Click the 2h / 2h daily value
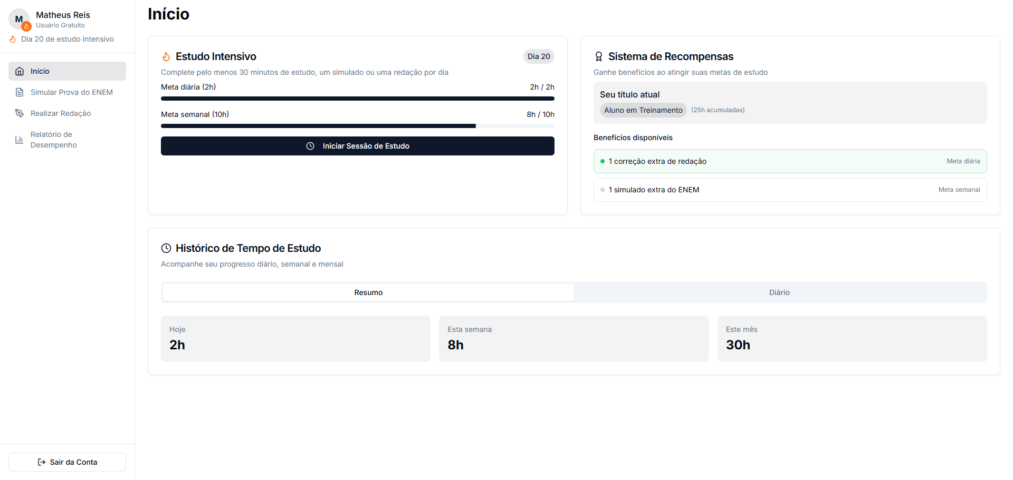Viewport: 1013px width, 480px height. pyautogui.click(x=542, y=87)
